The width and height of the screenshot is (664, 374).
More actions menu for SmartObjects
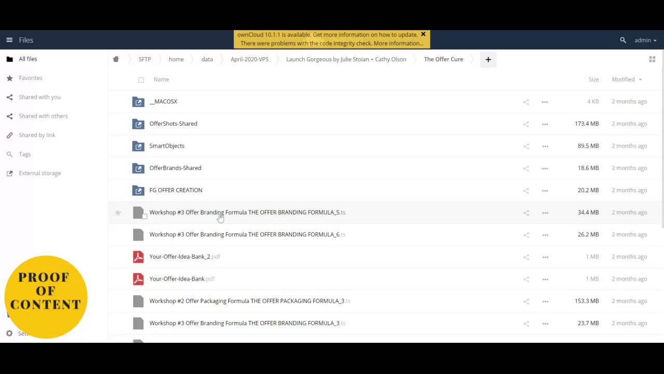click(x=545, y=146)
